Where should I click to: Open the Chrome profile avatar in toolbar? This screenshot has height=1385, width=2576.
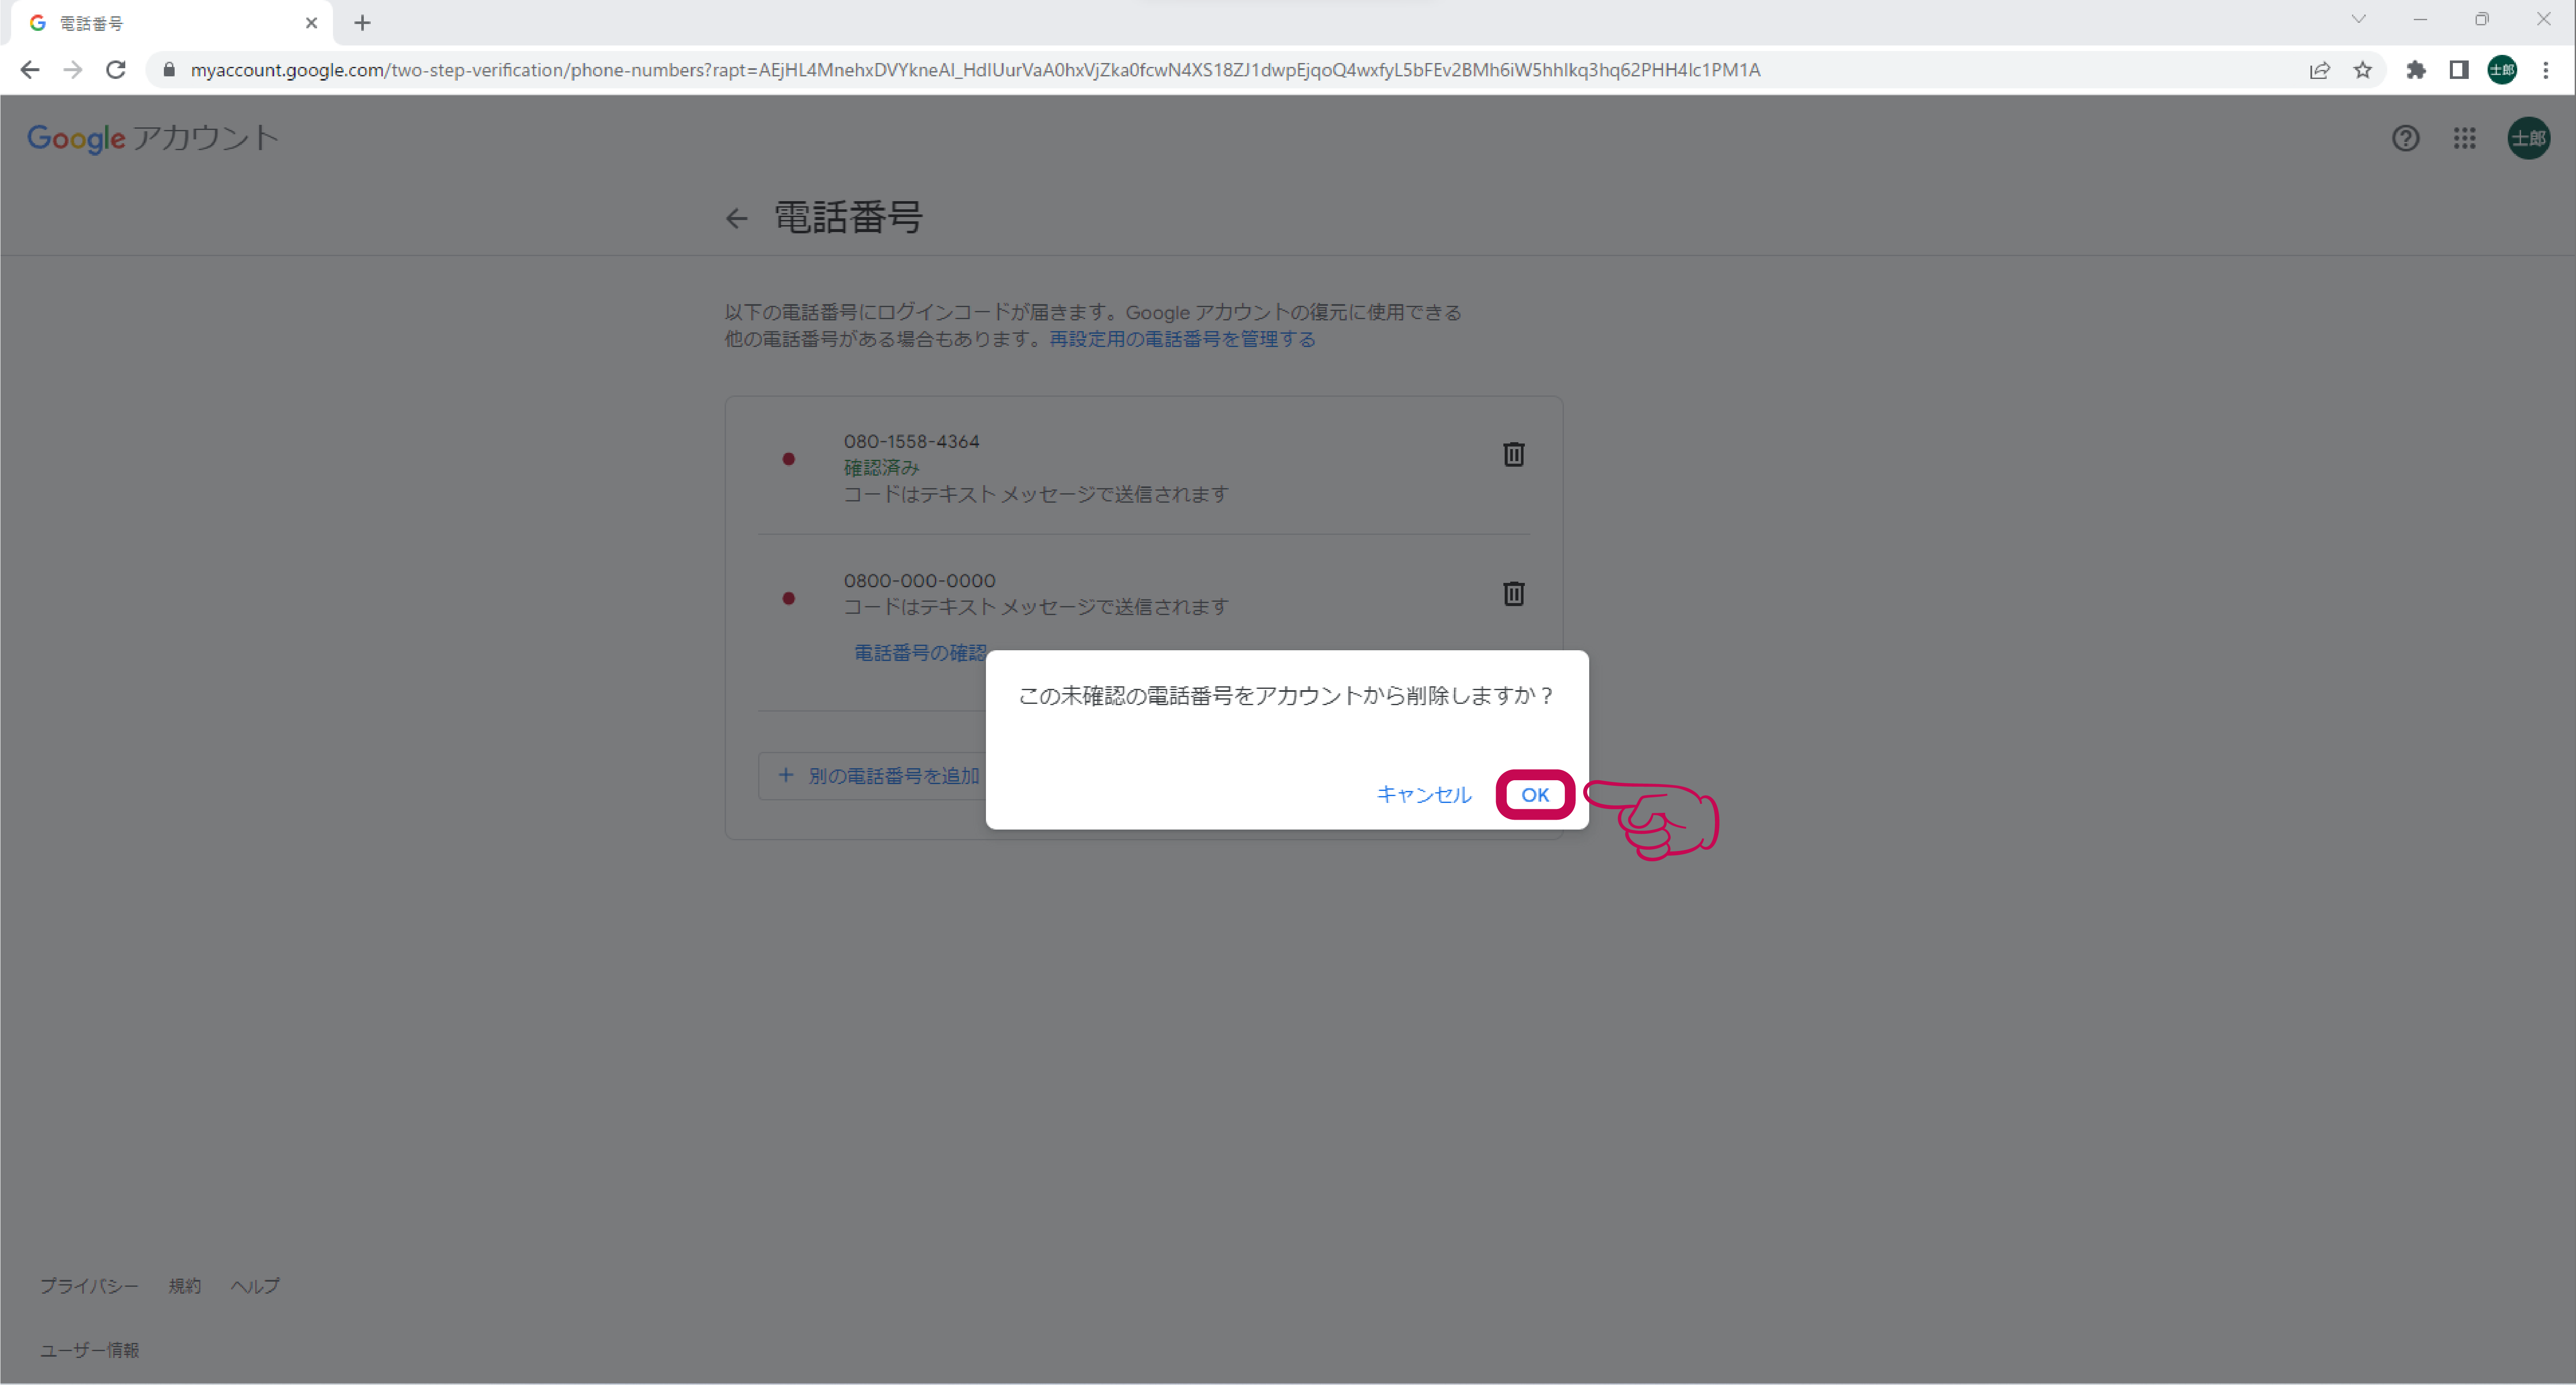(x=2502, y=70)
